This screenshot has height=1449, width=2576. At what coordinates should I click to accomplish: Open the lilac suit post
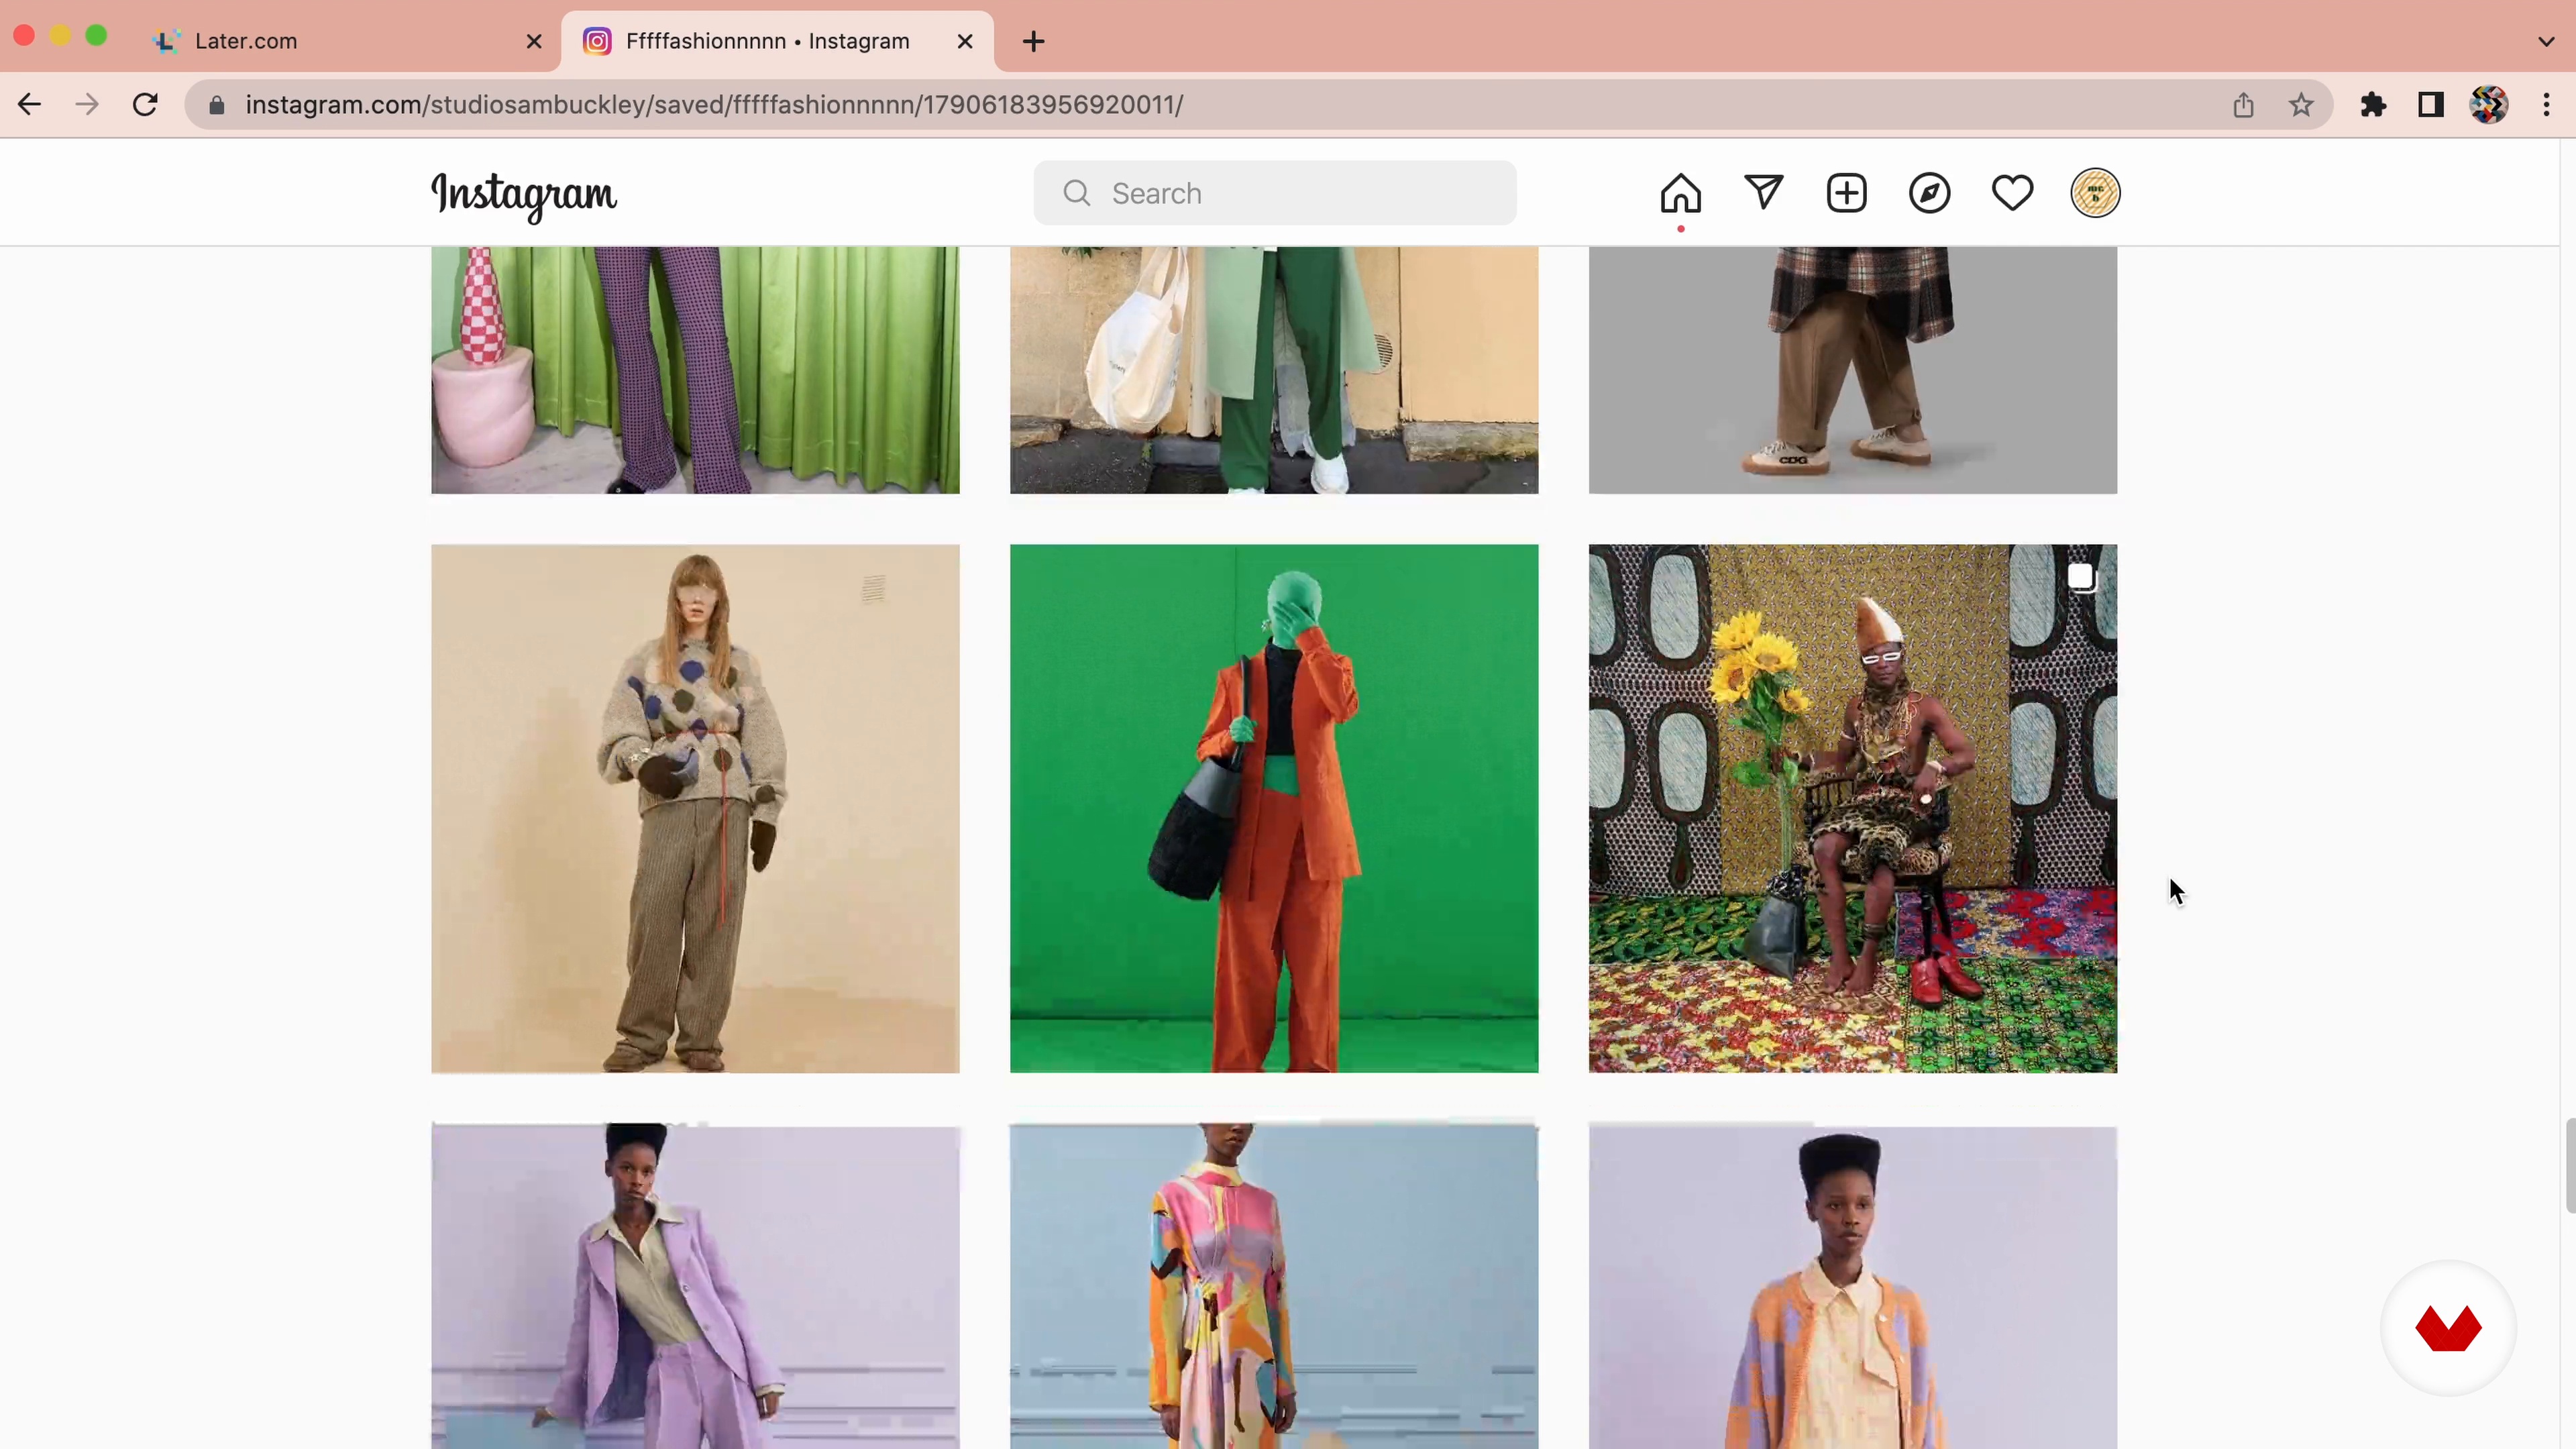(695, 1286)
